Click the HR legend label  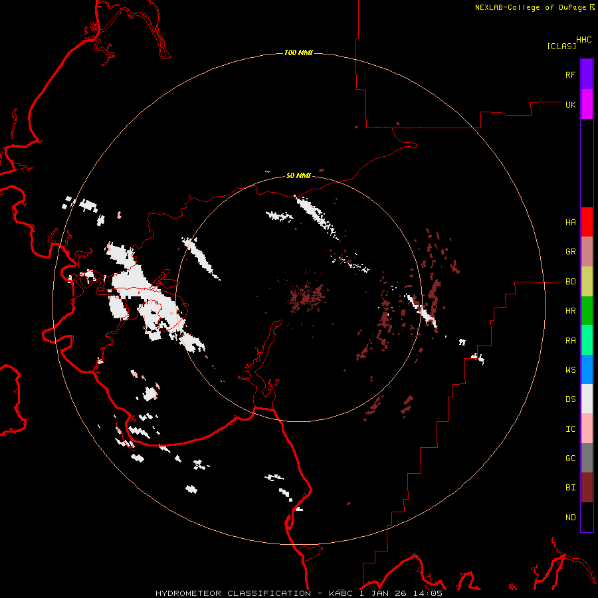570,311
